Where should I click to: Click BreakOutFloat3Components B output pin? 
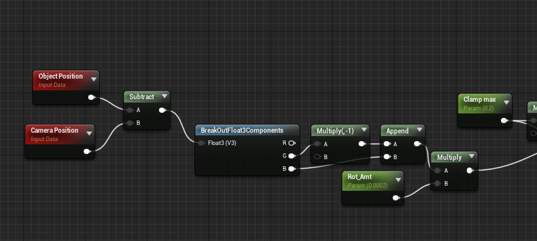pyautogui.click(x=292, y=169)
